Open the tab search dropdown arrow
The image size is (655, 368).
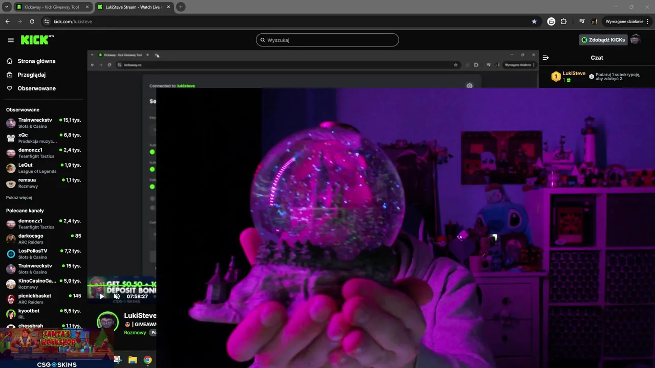[x=7, y=7]
